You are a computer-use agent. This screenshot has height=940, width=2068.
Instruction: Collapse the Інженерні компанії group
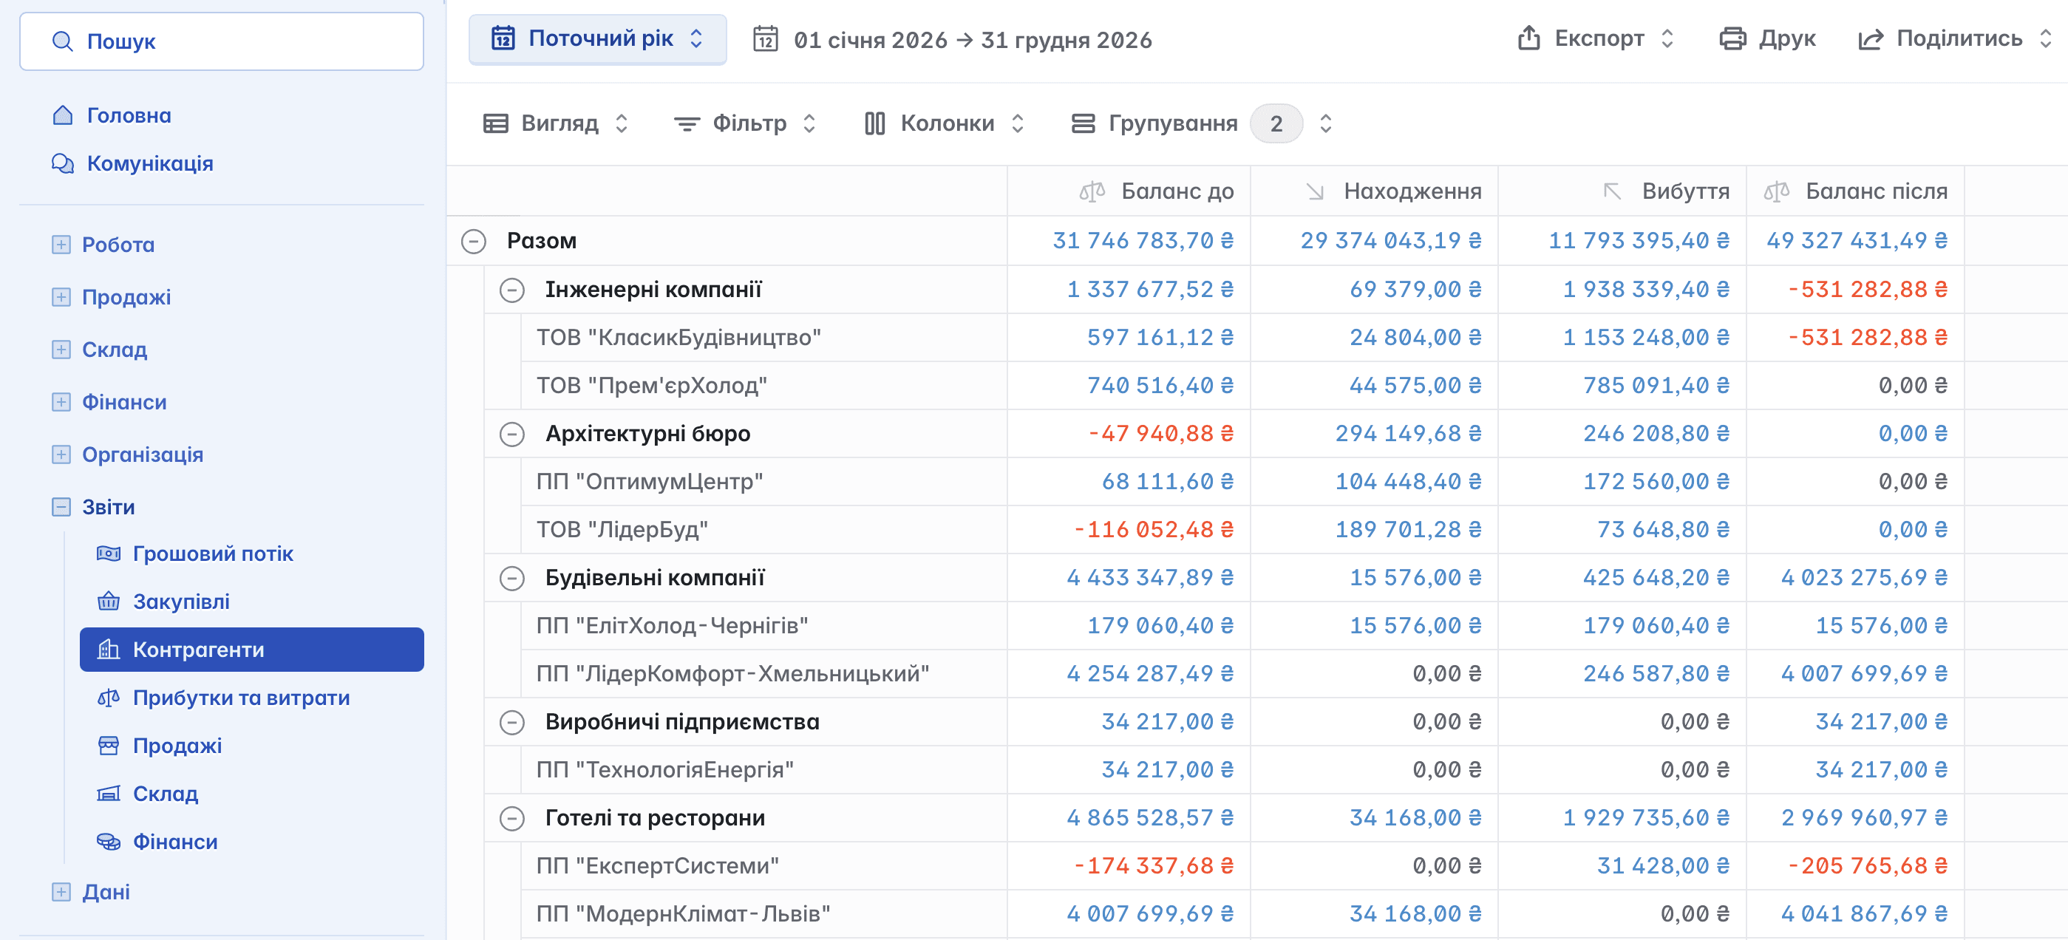[512, 289]
